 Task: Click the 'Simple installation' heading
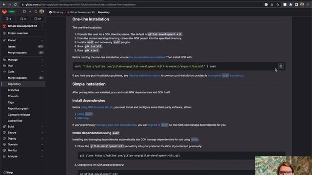89,84
